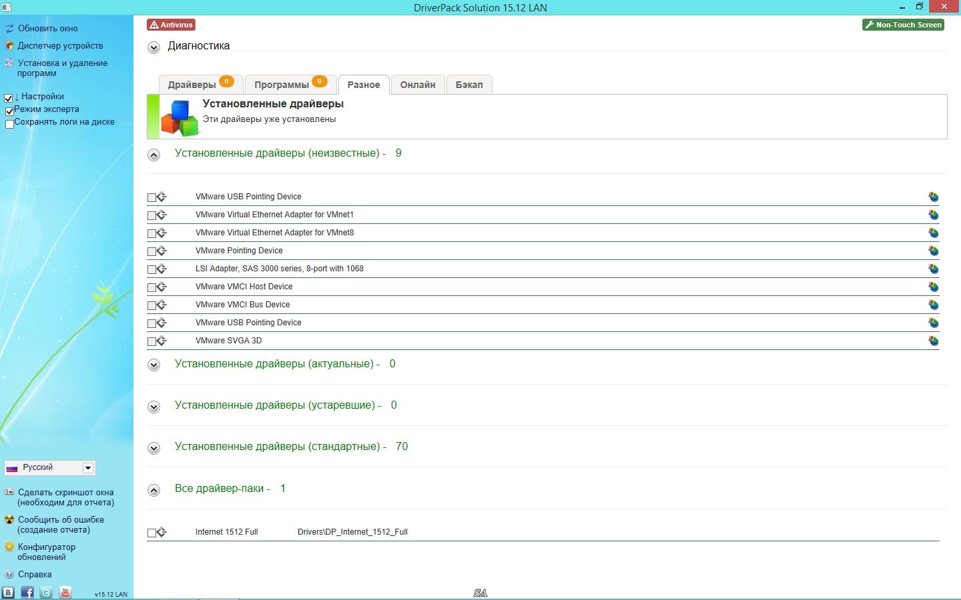The height and width of the screenshot is (600, 961).
Task: Click the v15.12 LAN version label
Action: [111, 594]
